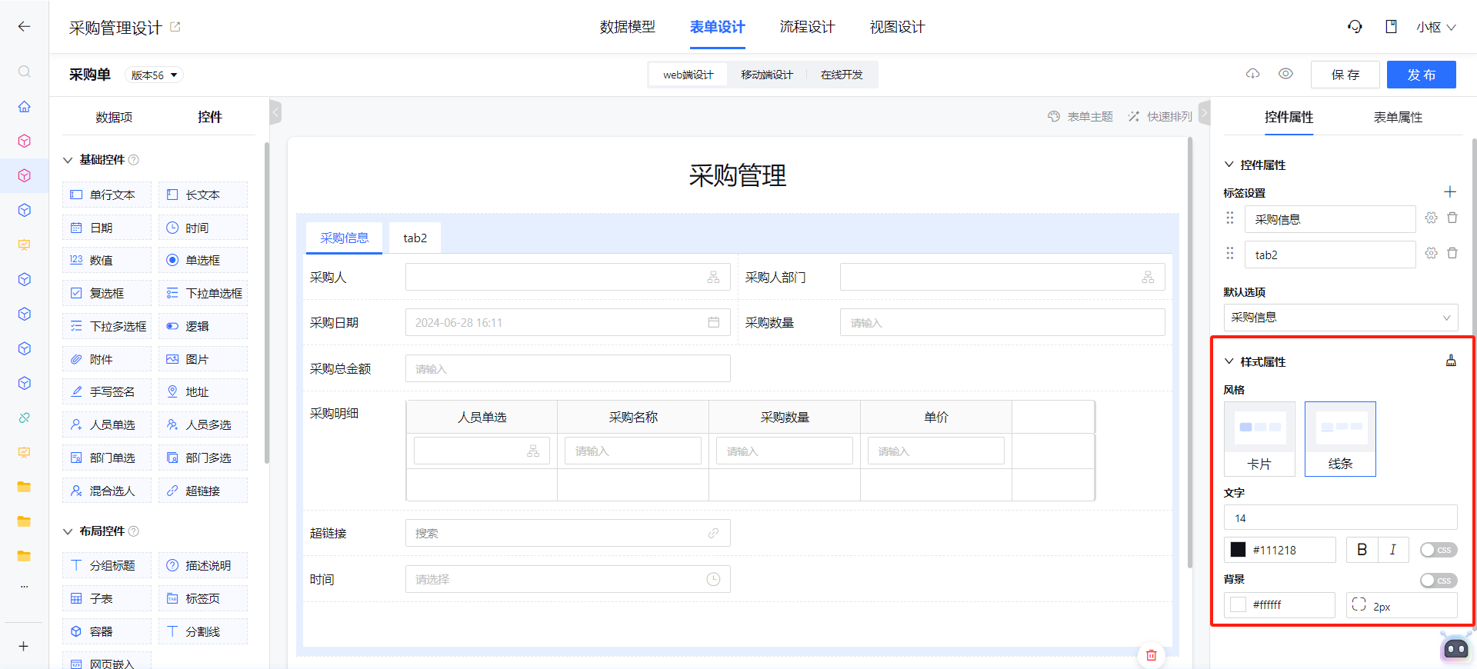The image size is (1477, 669).
Task: Click the plus icon at sidebar bottom
Action: tap(24, 647)
